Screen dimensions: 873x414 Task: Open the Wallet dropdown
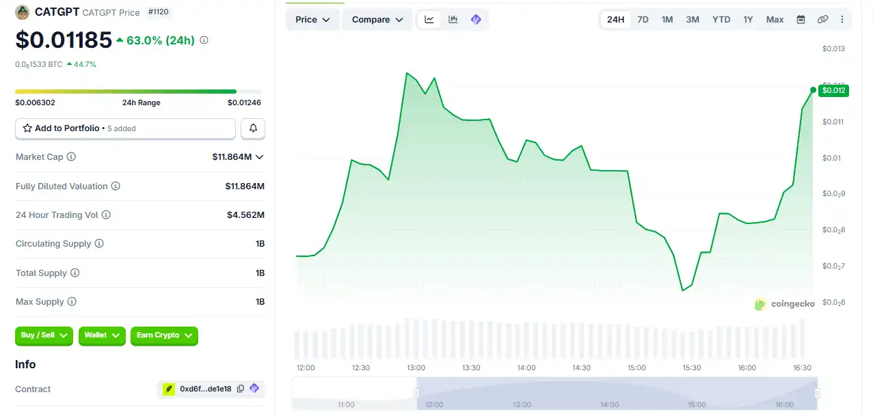[102, 335]
